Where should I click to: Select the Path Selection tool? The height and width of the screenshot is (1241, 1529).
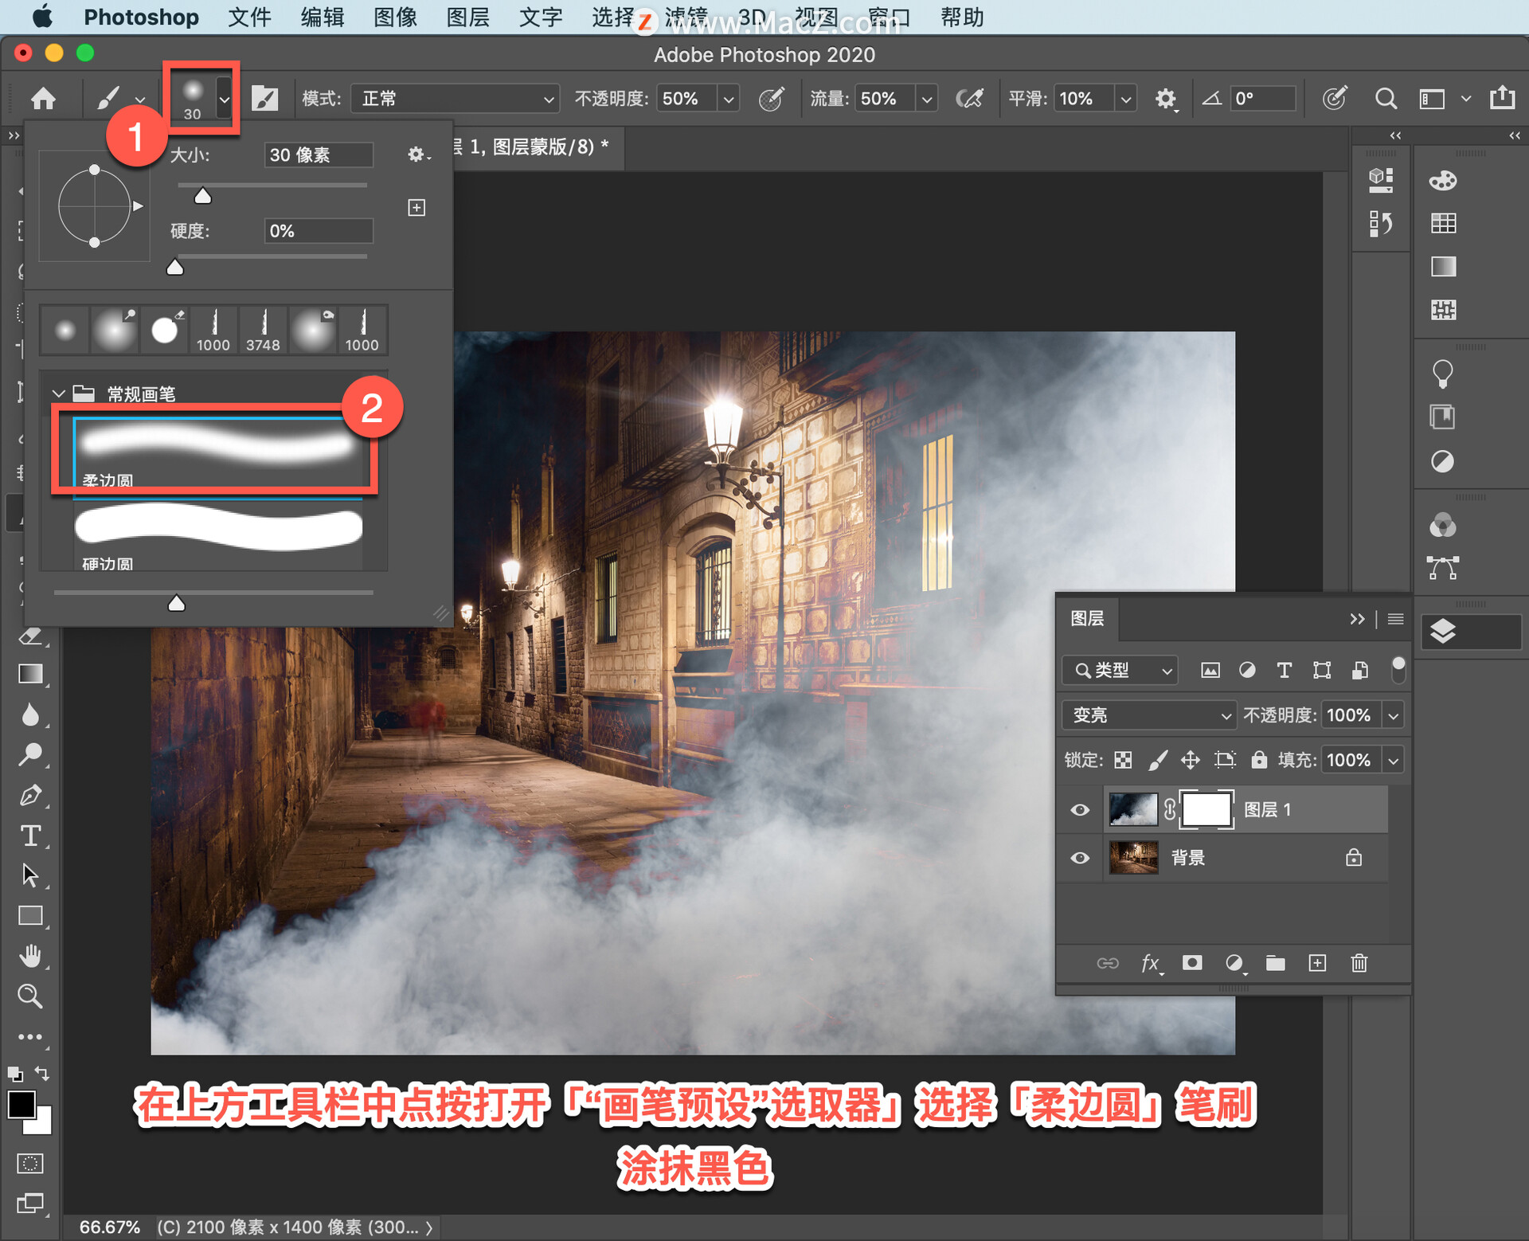coord(30,875)
